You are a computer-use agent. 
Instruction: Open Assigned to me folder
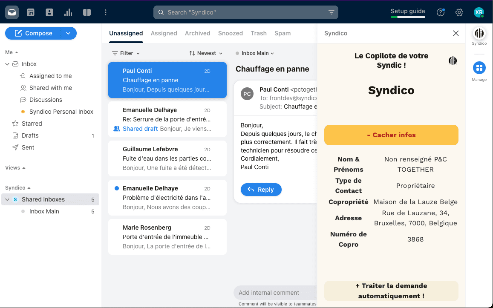(50, 76)
